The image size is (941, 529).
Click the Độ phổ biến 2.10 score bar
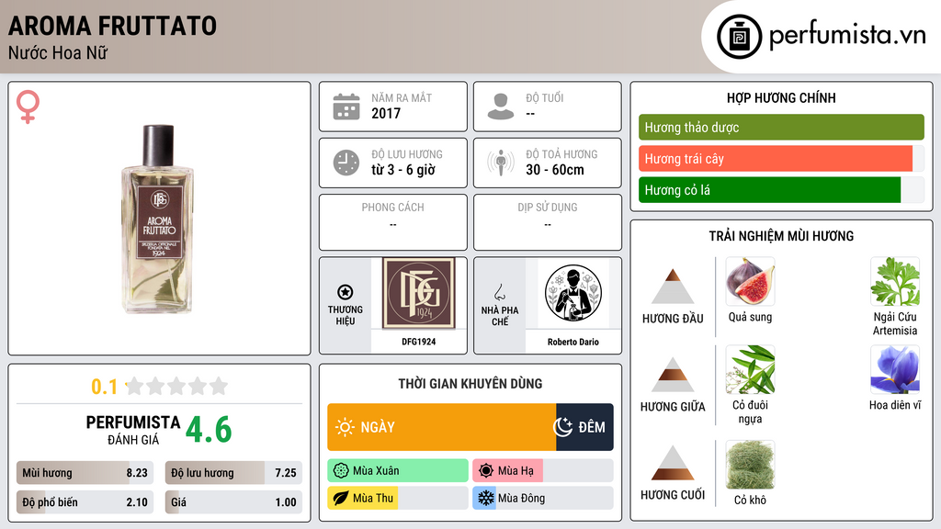pyautogui.click(x=85, y=502)
